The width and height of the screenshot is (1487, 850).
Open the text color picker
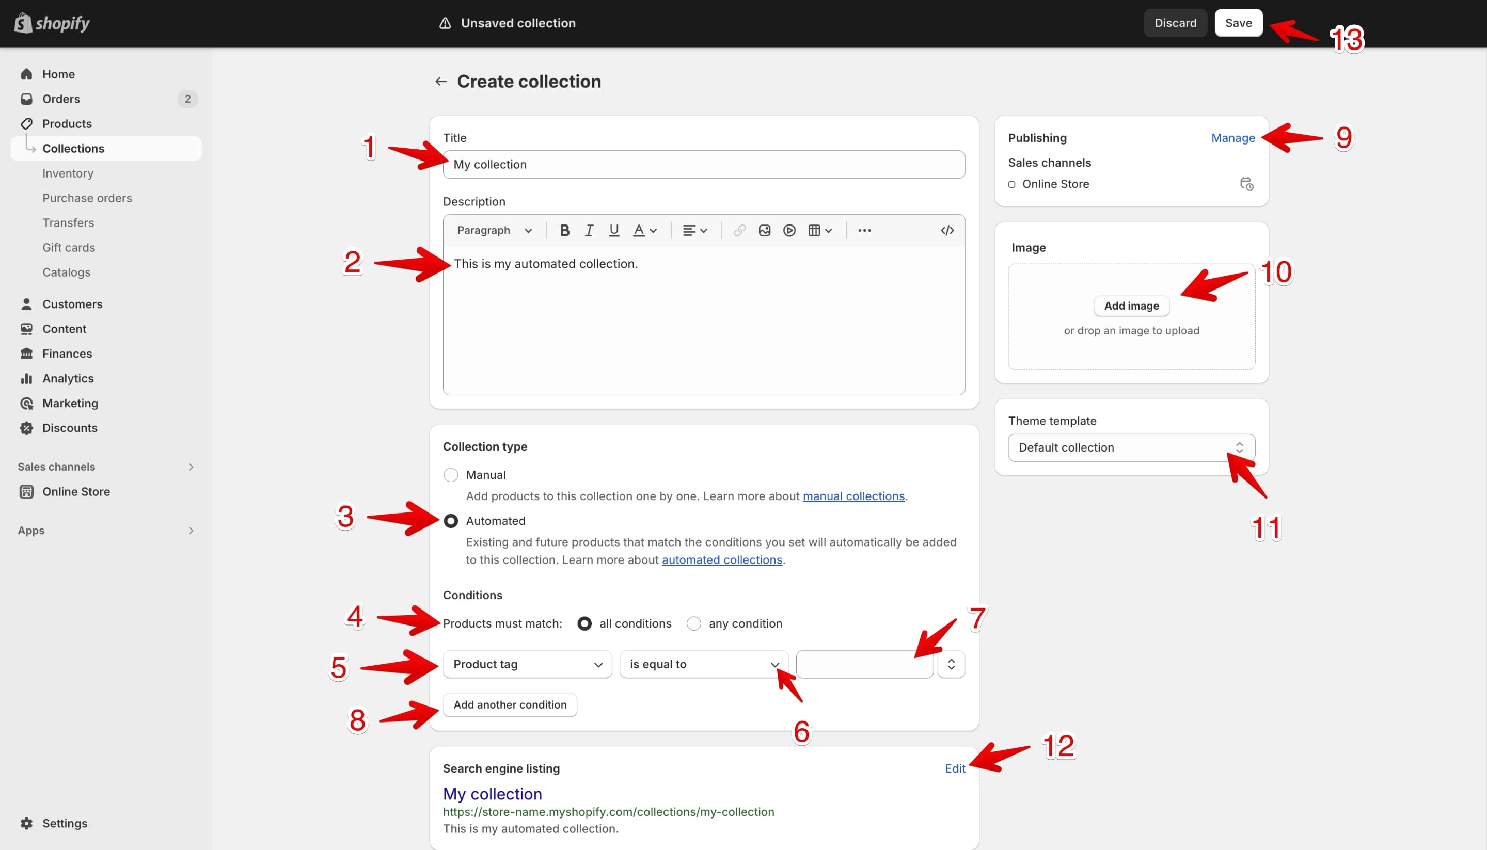coord(645,230)
